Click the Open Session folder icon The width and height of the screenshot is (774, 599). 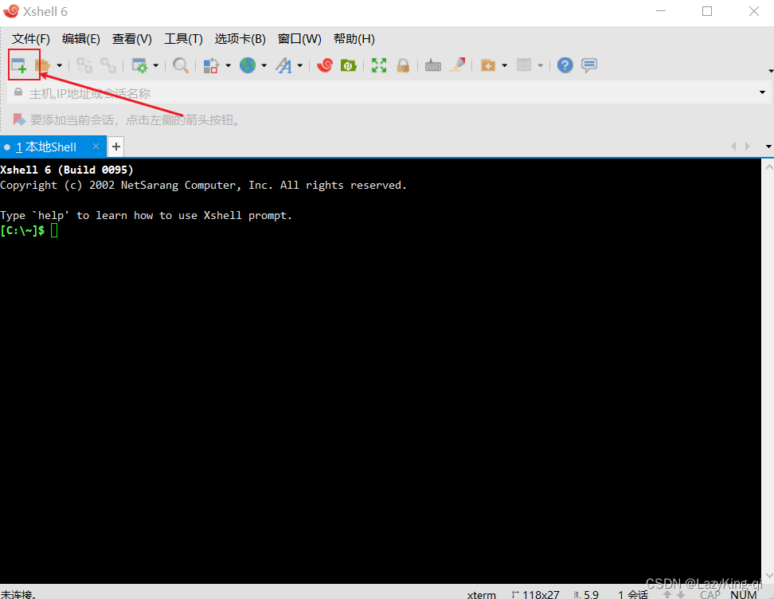[x=43, y=65]
